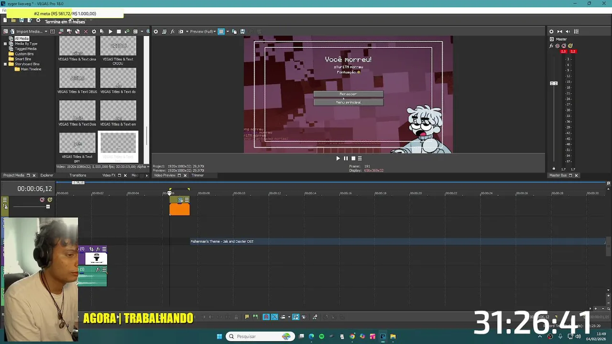Select the Smart Bins folder
Image resolution: width=612 pixels, height=344 pixels.
coord(23,59)
